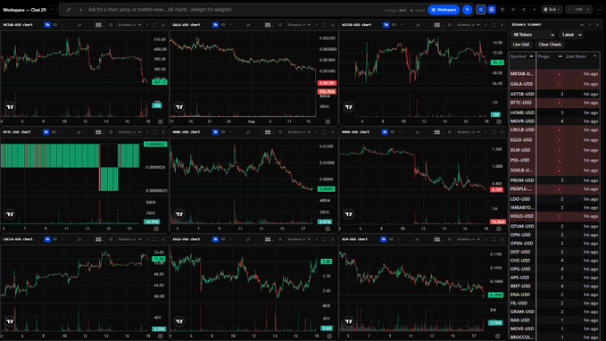Switch the MOVR-USD chart to the 1D timeframe

[393, 132]
